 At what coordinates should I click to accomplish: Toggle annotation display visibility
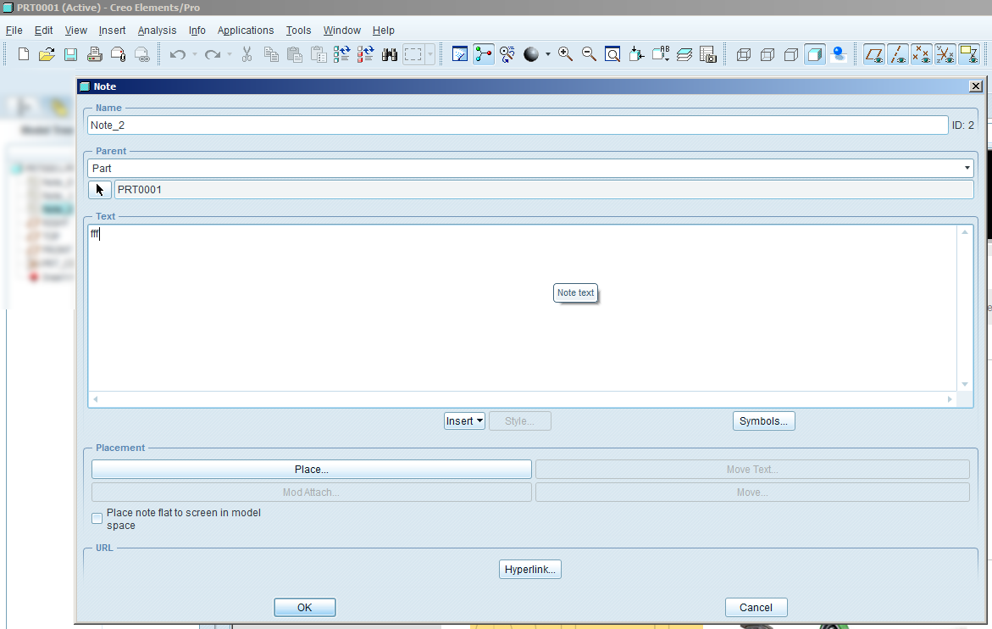click(969, 54)
